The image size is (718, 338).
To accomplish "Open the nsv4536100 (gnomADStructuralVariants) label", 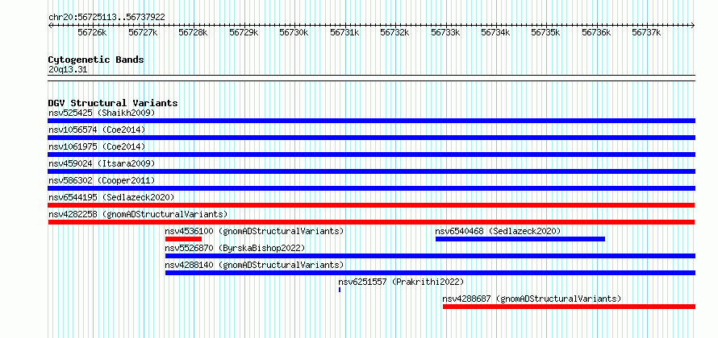I will 255,231.
